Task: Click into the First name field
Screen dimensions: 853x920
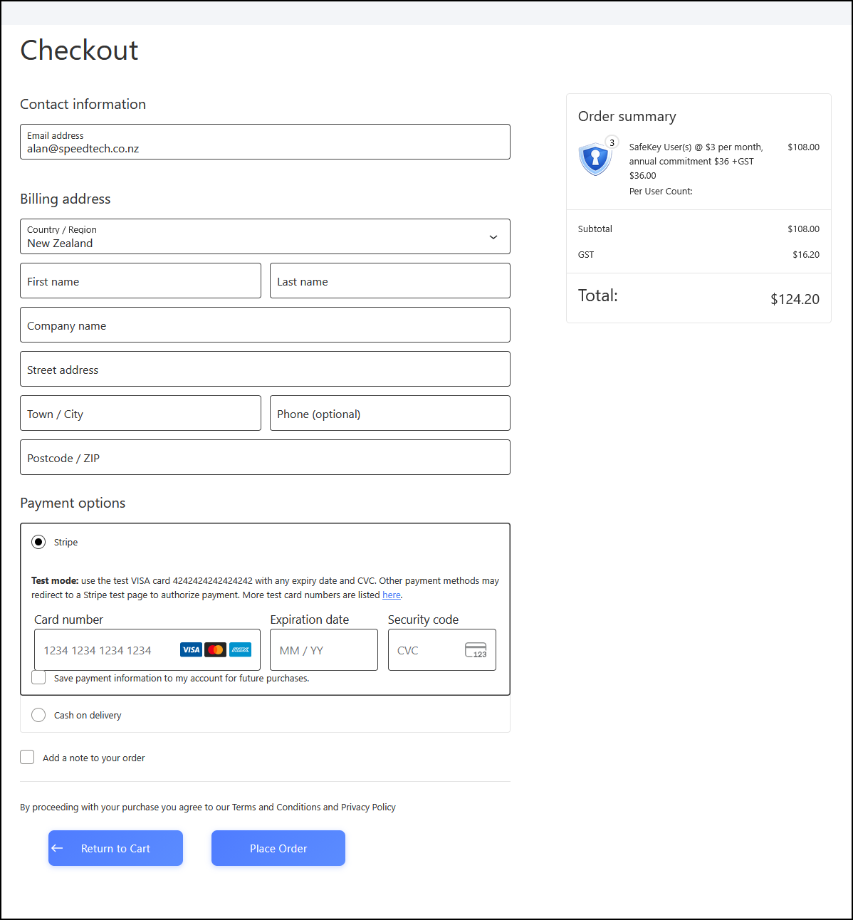Action: 140,281
